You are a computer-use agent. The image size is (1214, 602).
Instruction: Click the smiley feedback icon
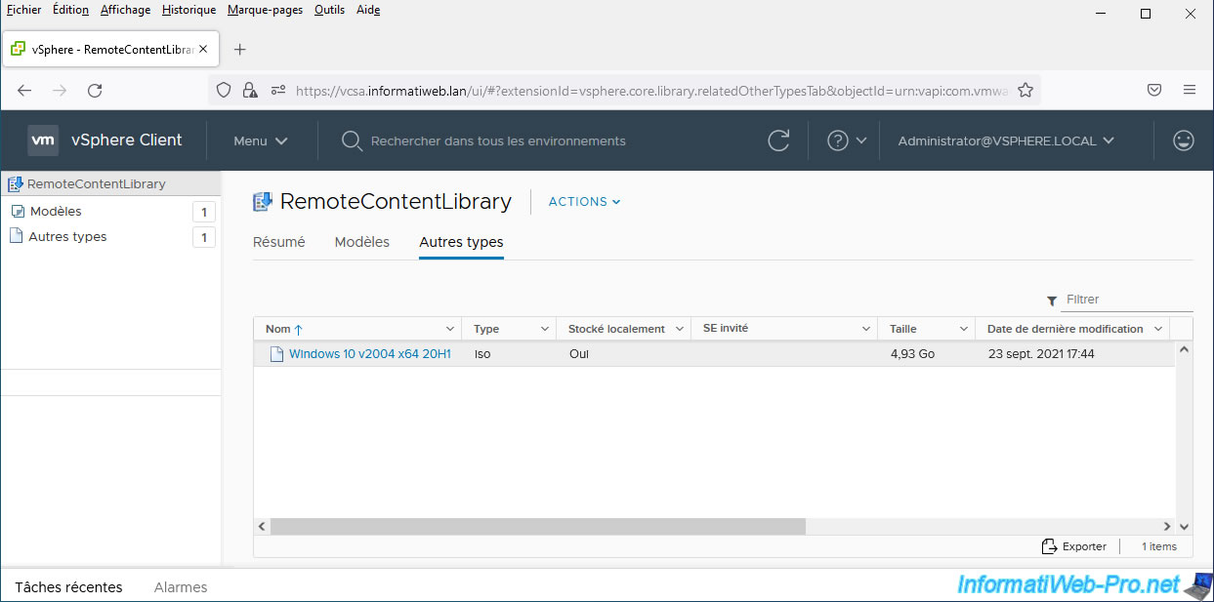pyautogui.click(x=1183, y=140)
